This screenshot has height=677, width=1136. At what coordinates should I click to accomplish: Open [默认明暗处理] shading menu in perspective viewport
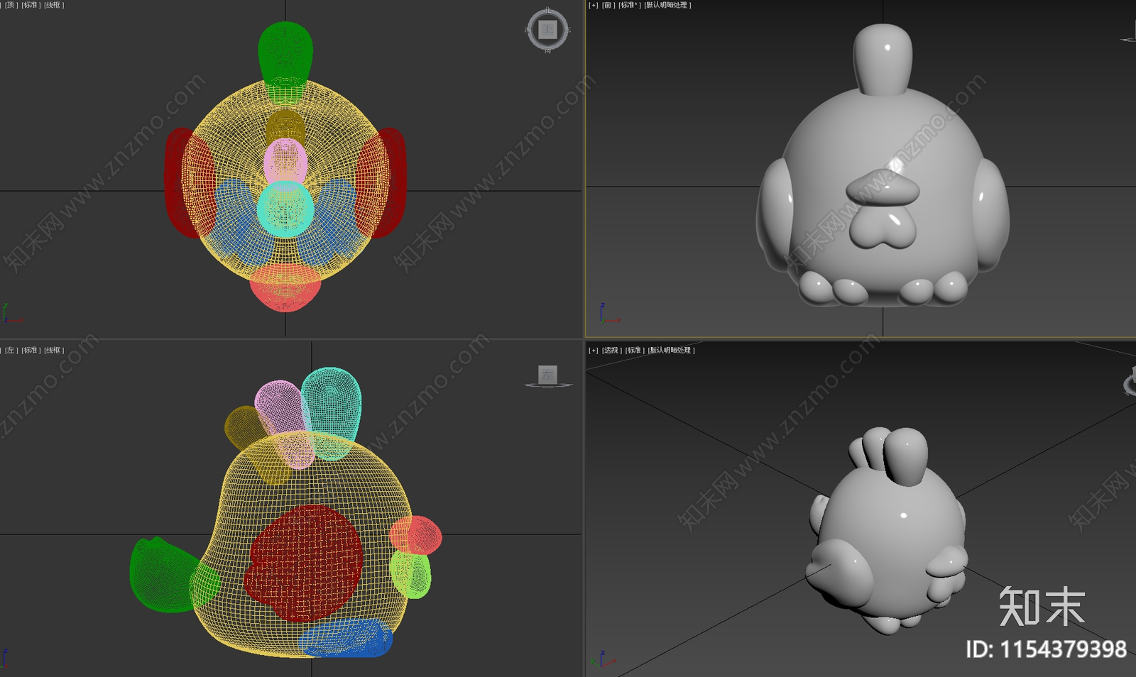672,350
